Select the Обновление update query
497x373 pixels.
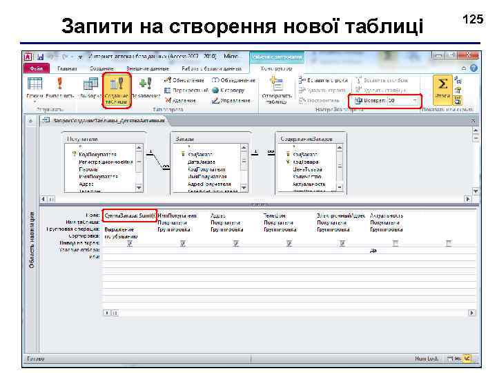click(x=184, y=80)
